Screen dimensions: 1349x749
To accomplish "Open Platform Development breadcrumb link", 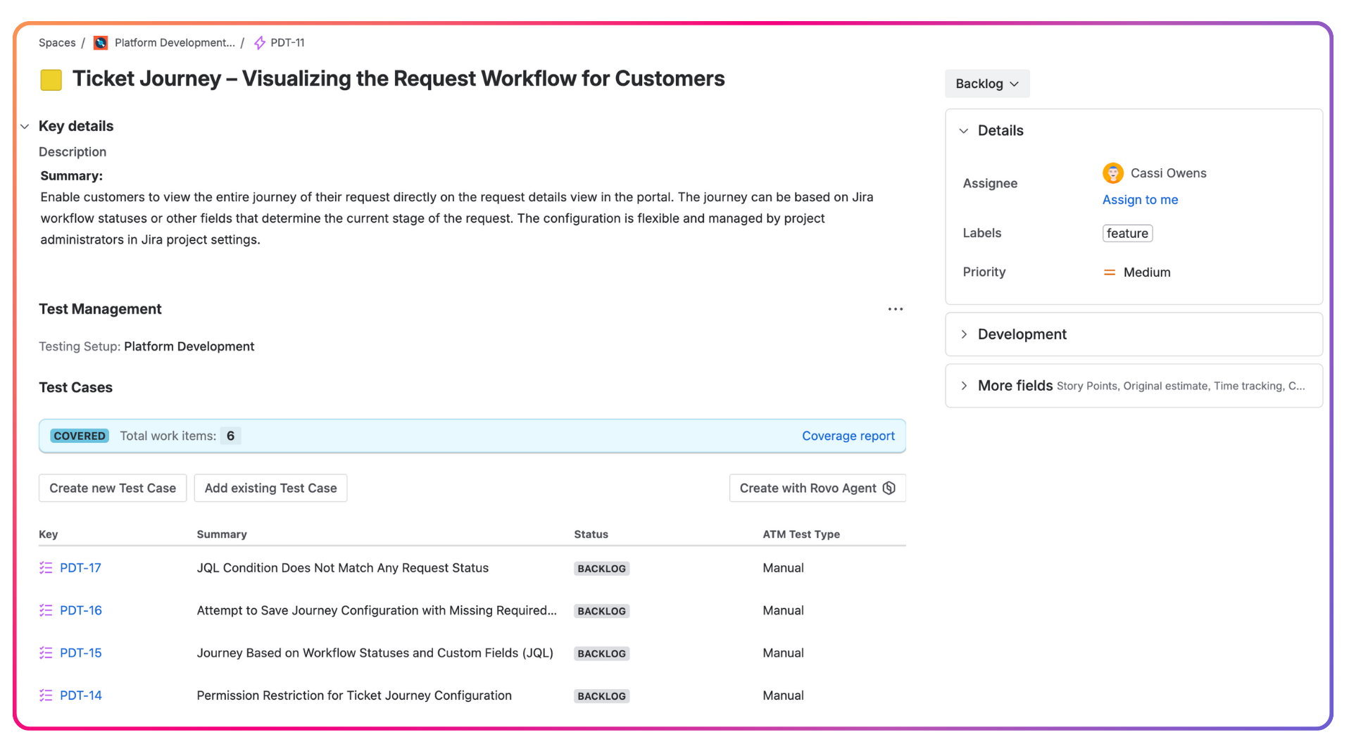I will point(175,43).
